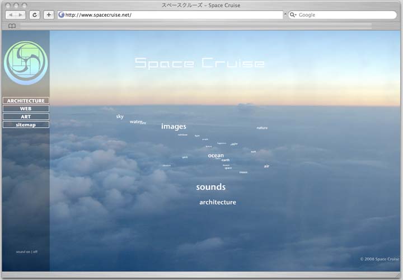Reload the page with the refresh button
403x280 pixels.
point(35,15)
